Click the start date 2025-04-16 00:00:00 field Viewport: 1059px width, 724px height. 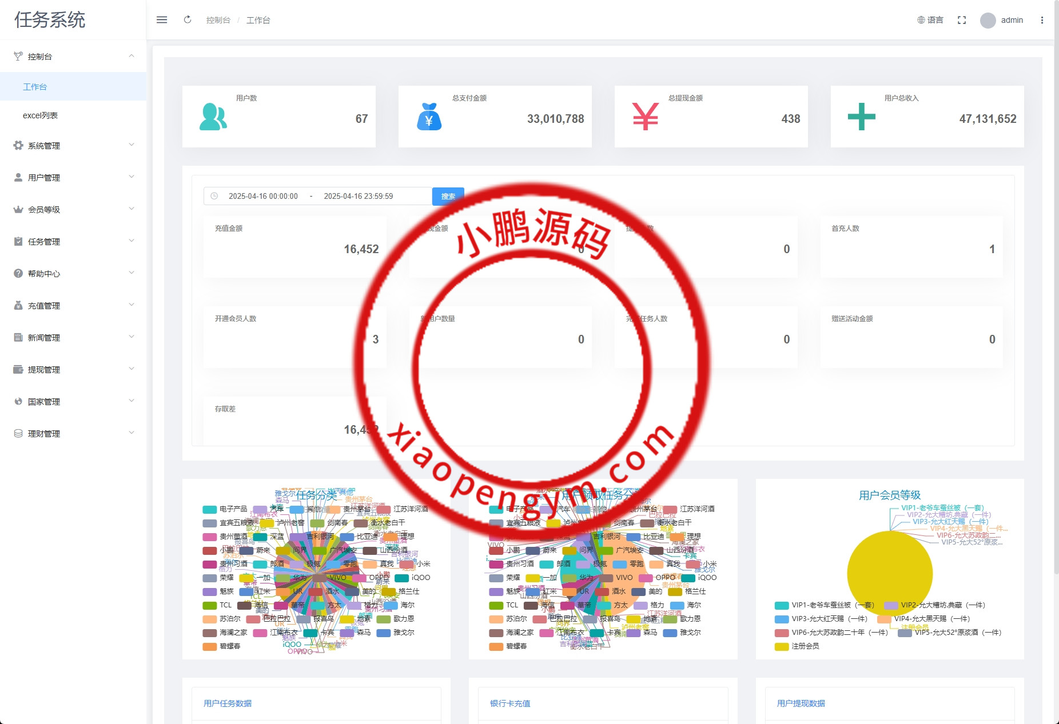(x=263, y=196)
